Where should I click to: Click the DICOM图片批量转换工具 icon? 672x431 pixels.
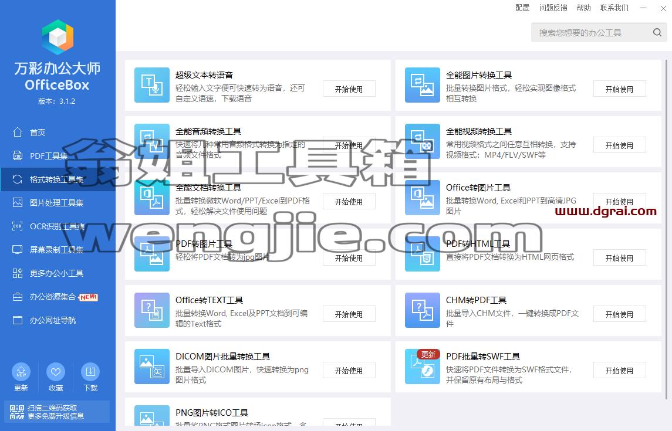[x=152, y=366]
